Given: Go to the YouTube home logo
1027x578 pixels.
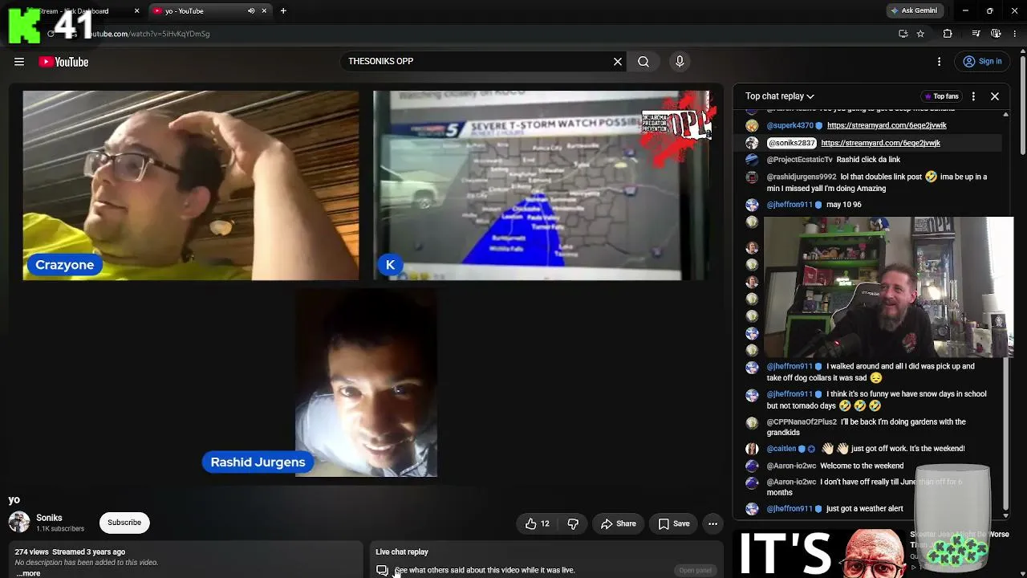Looking at the screenshot, I should click(63, 62).
